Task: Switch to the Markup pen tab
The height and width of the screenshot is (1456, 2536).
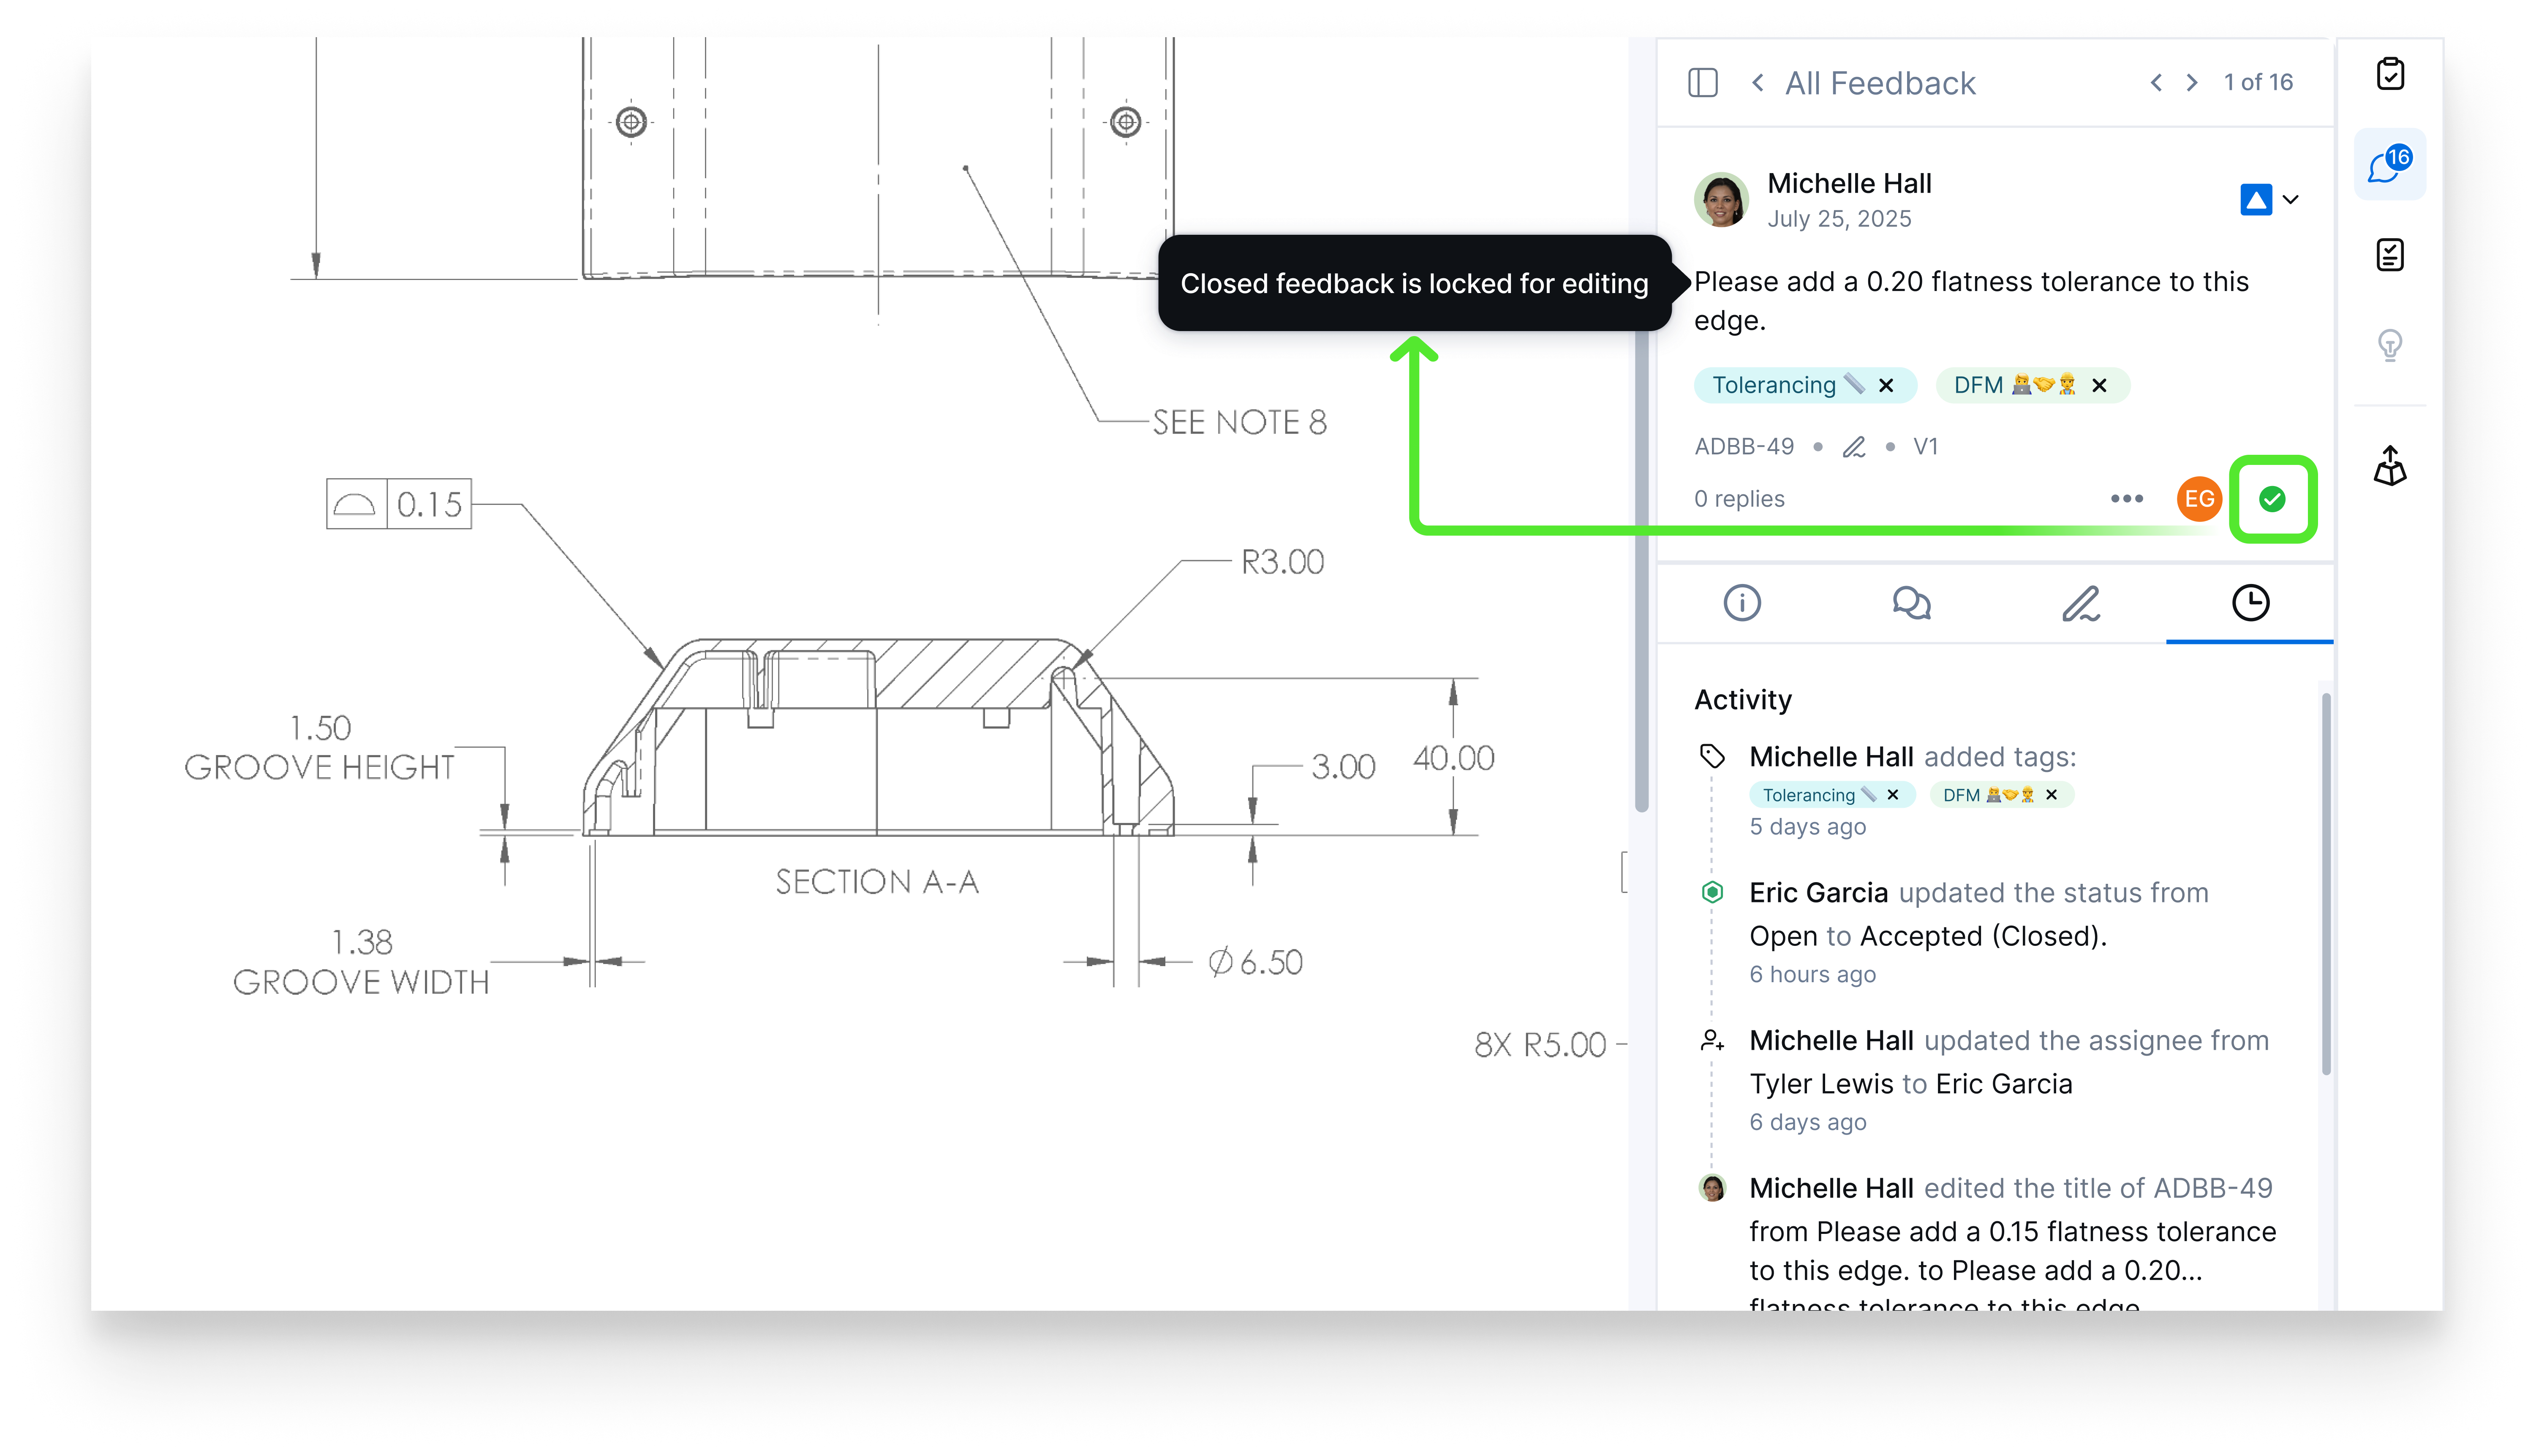Action: pyautogui.click(x=2081, y=603)
